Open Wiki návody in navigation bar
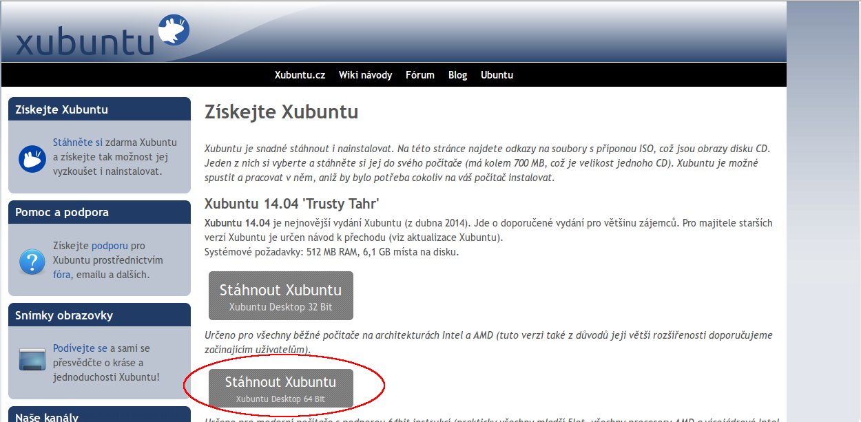 tap(365, 75)
